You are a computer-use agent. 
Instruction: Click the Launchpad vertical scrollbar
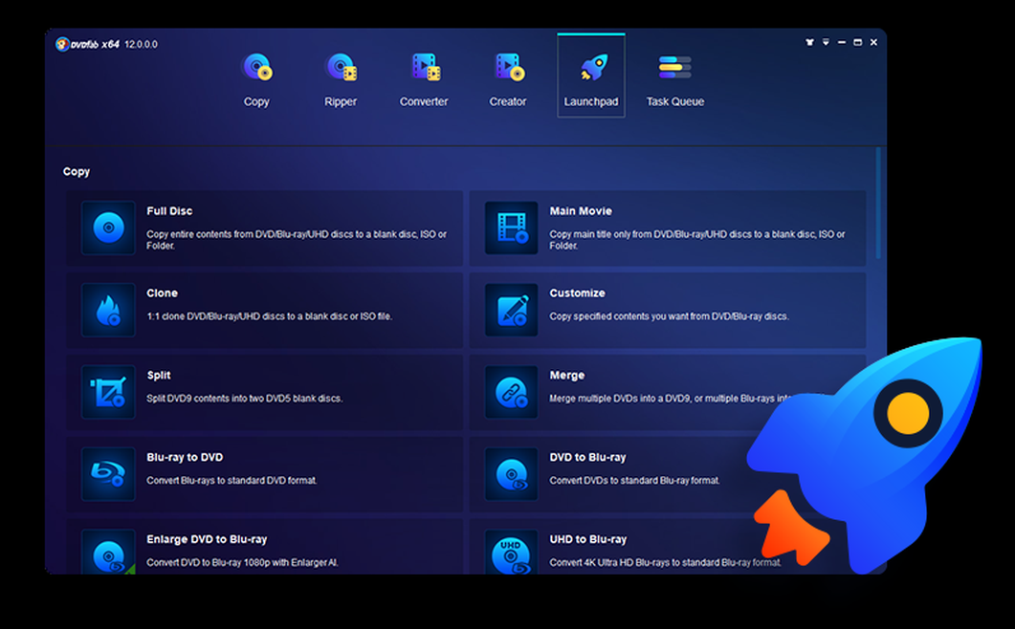click(878, 204)
